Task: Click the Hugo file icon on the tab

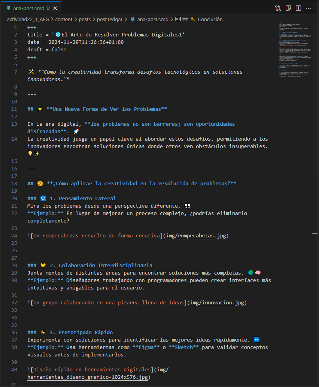Action: (9, 8)
